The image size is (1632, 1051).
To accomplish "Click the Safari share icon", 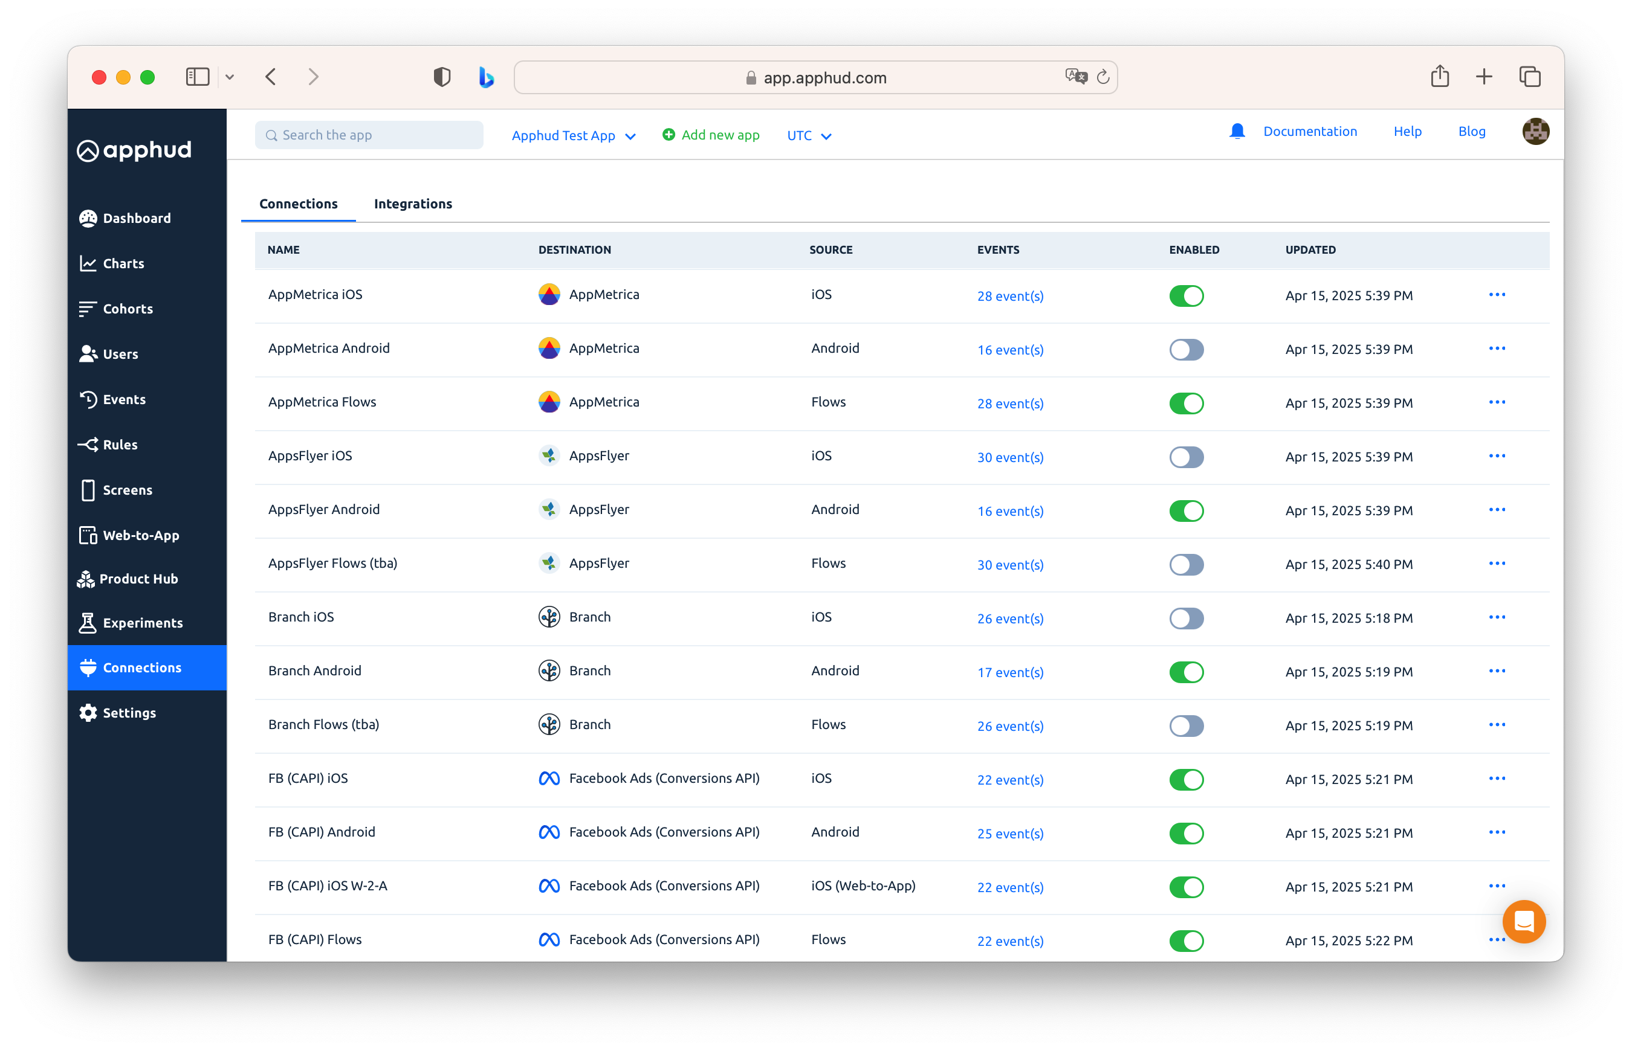I will (x=1439, y=77).
